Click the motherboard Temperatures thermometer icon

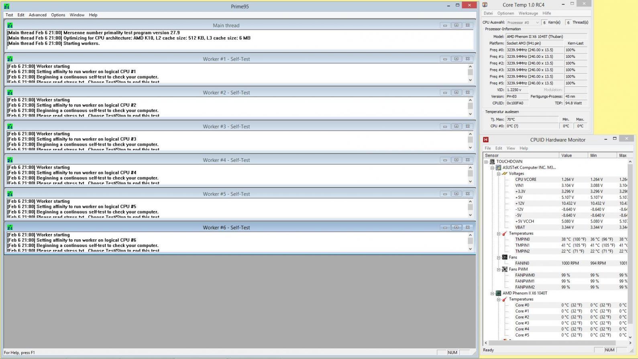[x=505, y=233]
